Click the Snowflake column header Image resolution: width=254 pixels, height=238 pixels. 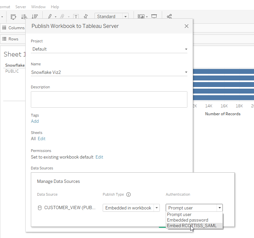click(x=15, y=65)
